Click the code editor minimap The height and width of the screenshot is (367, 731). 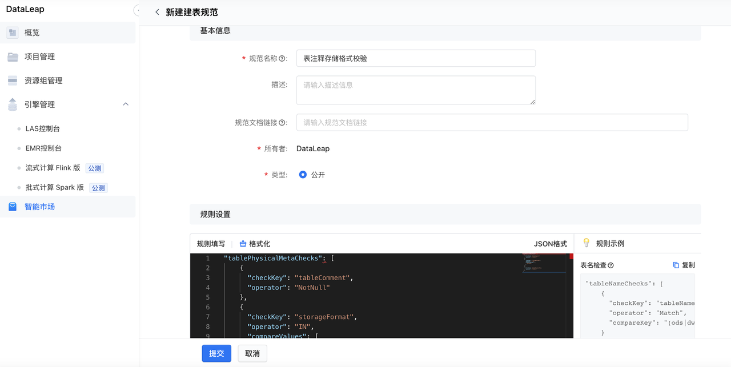click(544, 264)
